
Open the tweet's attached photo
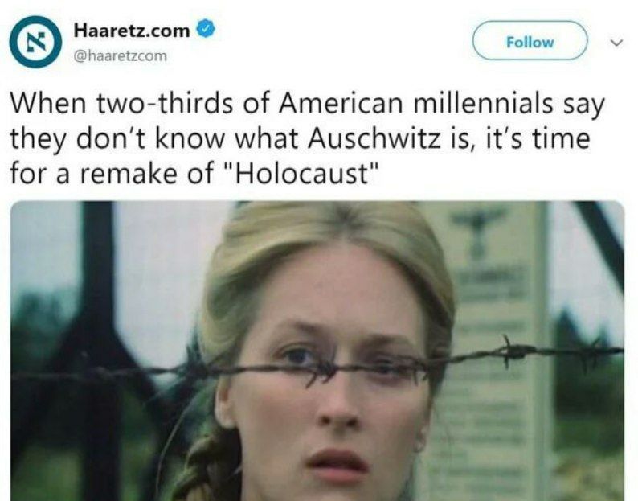[317, 351]
